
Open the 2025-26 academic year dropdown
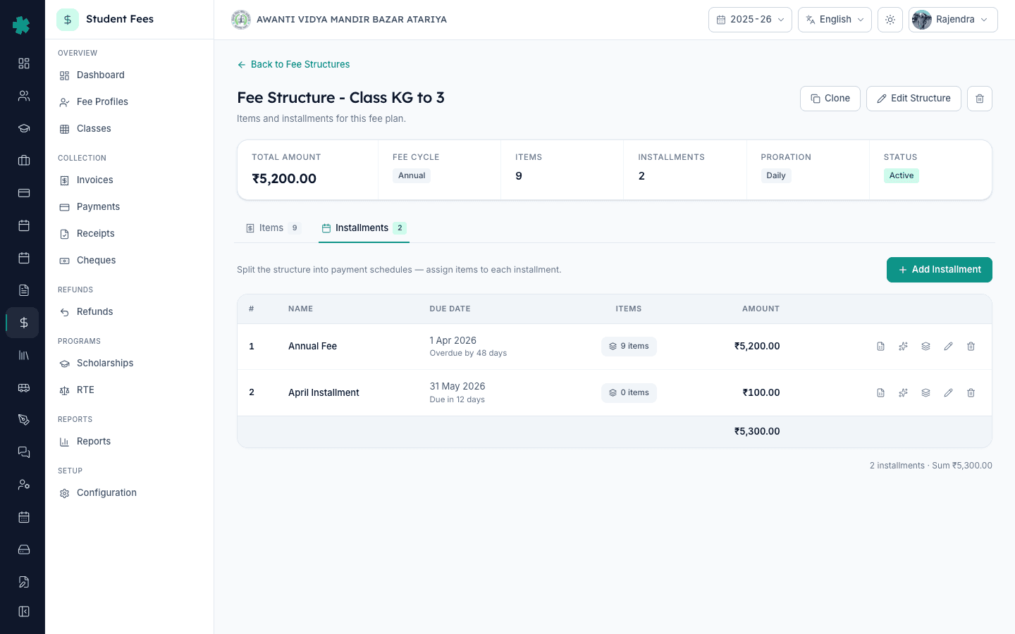pos(750,20)
